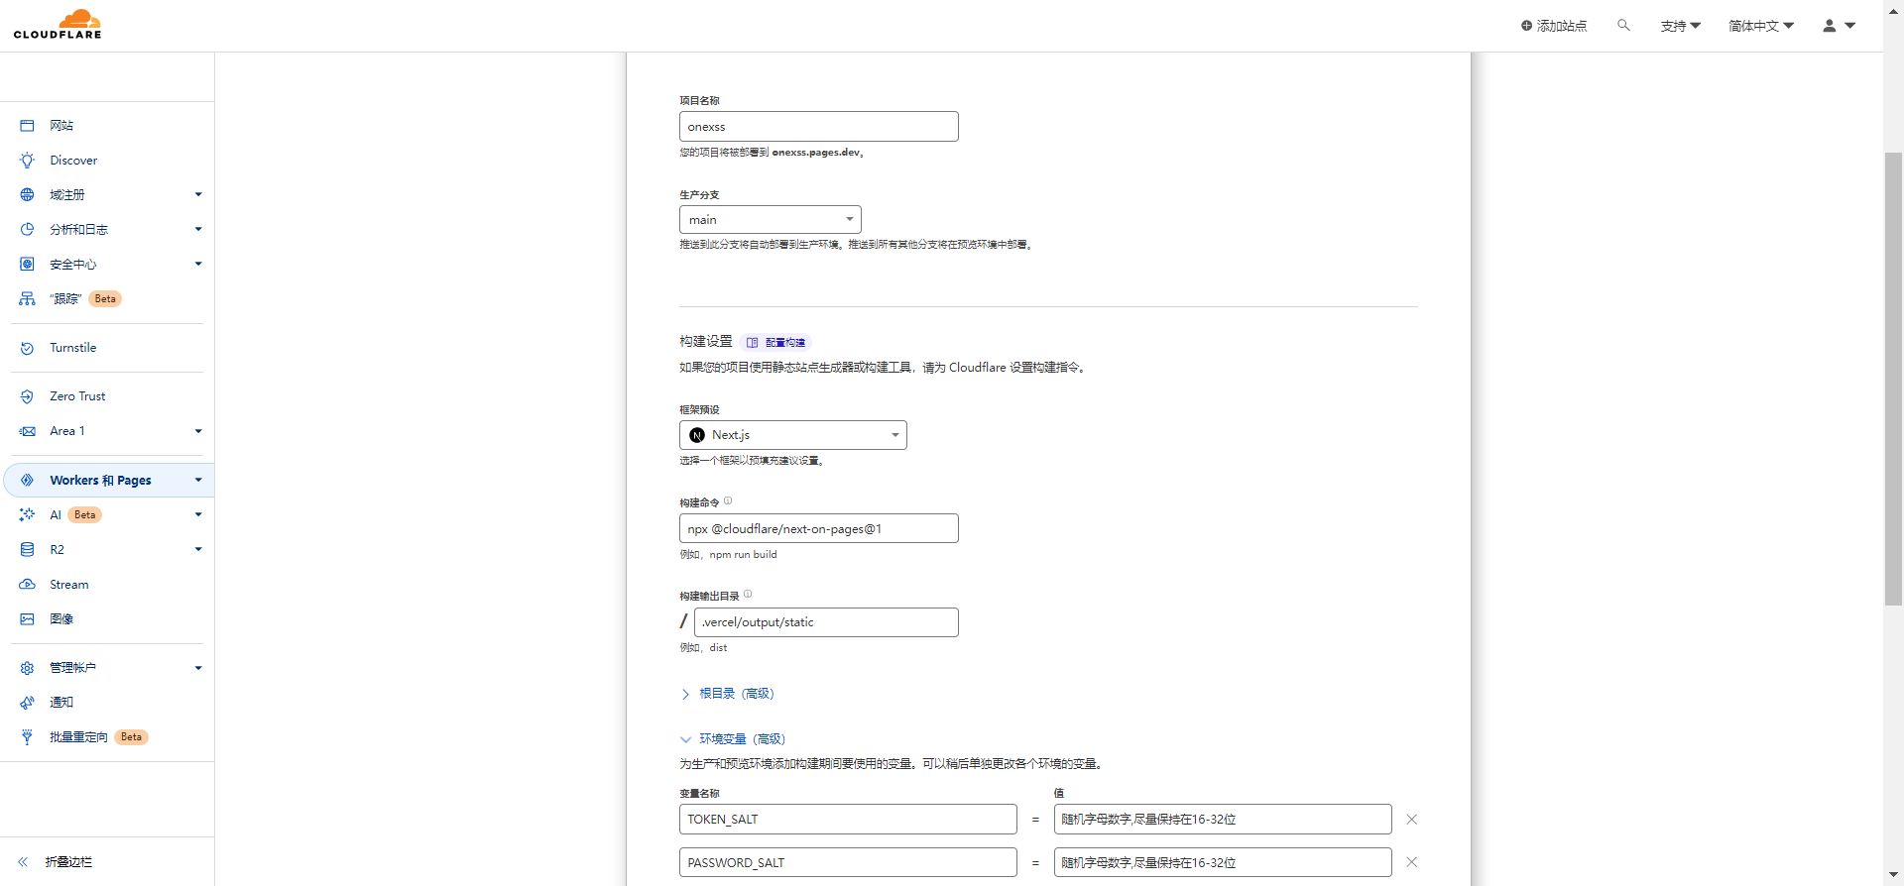1904x886 pixels.
Task: Click the R2 database icon
Action: click(x=27, y=550)
